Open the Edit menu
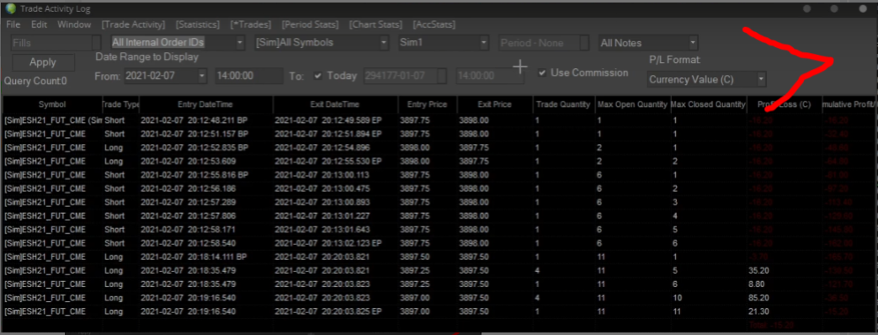The height and width of the screenshot is (335, 878). (x=40, y=24)
